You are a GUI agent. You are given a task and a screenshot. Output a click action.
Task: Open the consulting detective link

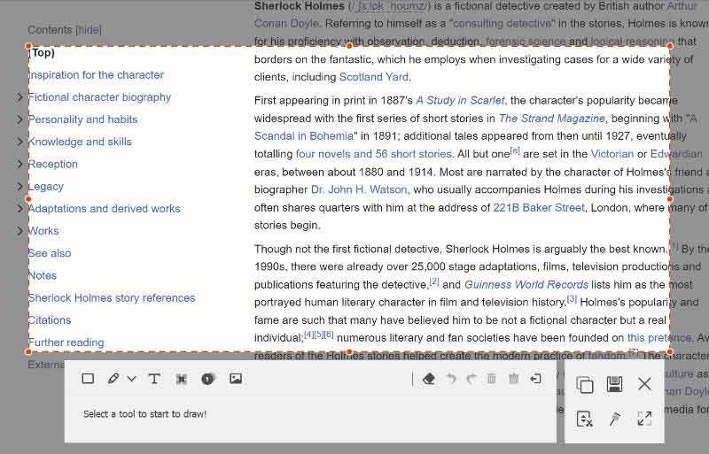[x=503, y=24]
